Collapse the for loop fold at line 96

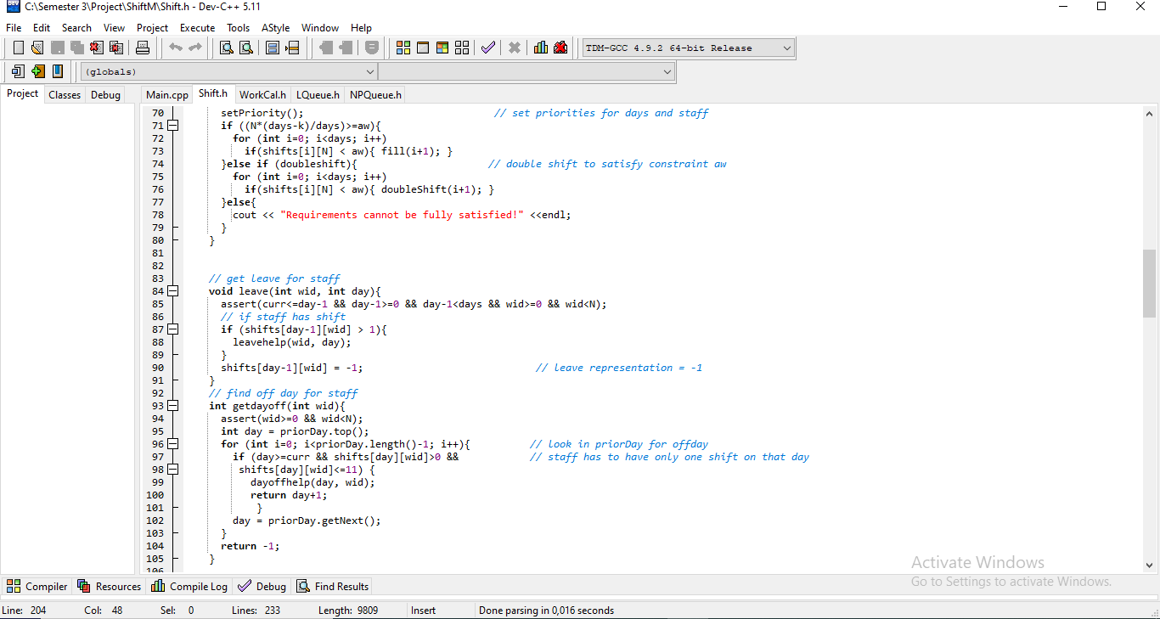(x=173, y=444)
